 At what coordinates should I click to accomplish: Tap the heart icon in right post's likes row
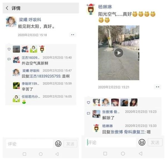coord(89,103)
